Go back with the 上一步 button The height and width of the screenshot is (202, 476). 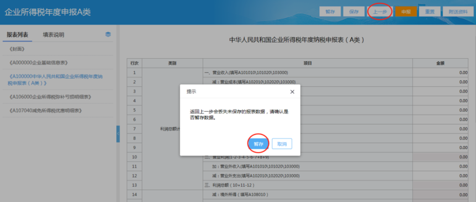click(380, 12)
